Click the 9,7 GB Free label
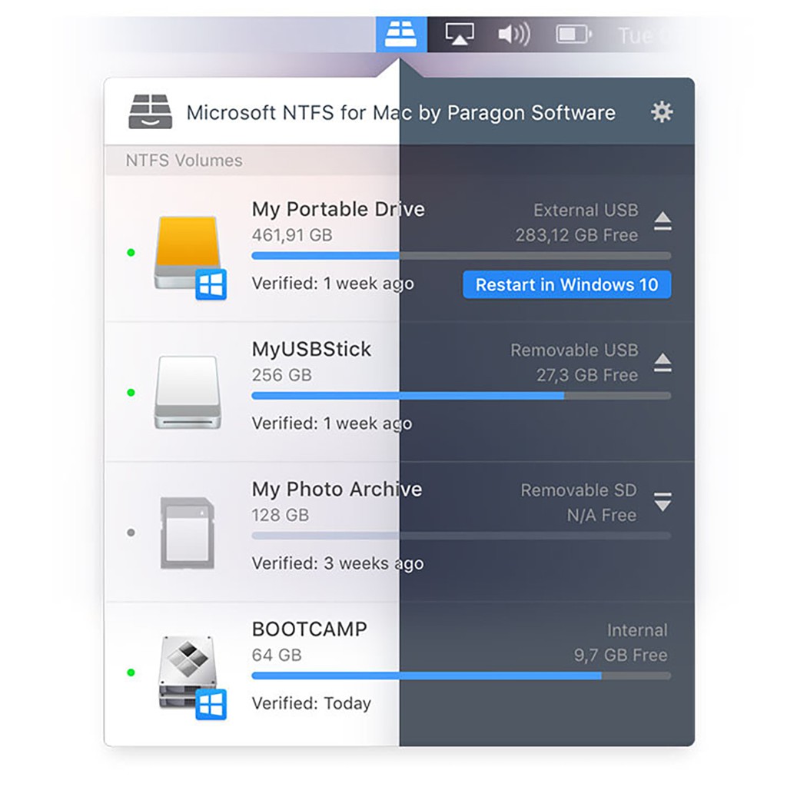The image size is (787, 787). (621, 655)
